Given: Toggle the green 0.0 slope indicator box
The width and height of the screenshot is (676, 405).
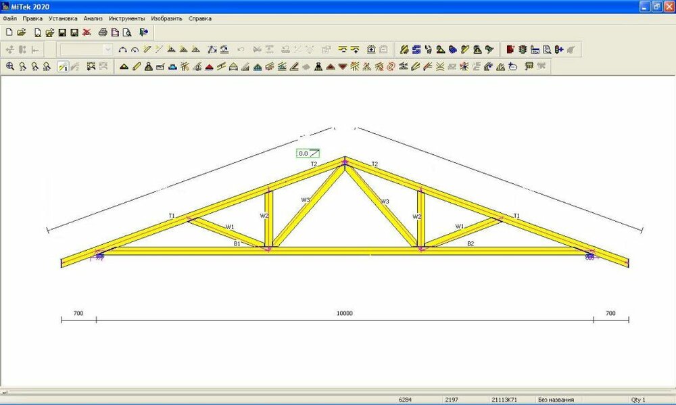Looking at the screenshot, I should pyautogui.click(x=308, y=153).
